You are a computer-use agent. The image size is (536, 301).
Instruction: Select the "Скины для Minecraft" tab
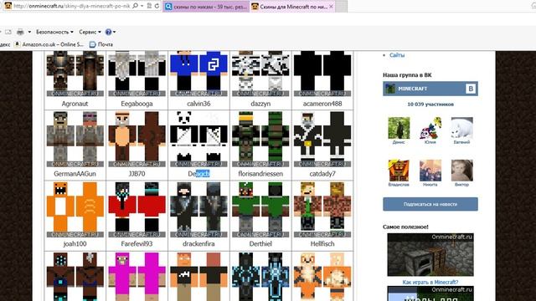pos(290,7)
